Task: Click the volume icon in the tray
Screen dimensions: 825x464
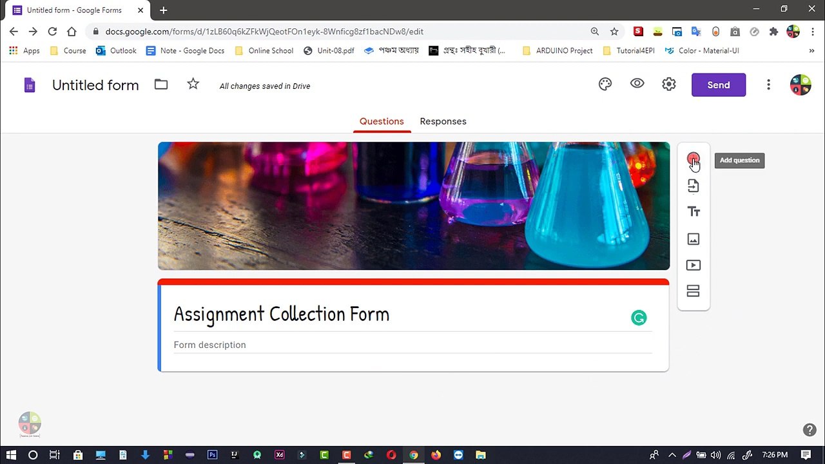Action: [x=715, y=454]
